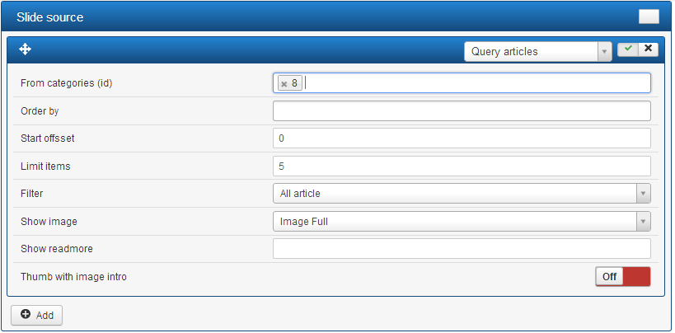Click the Show readmore input field

click(x=462, y=249)
